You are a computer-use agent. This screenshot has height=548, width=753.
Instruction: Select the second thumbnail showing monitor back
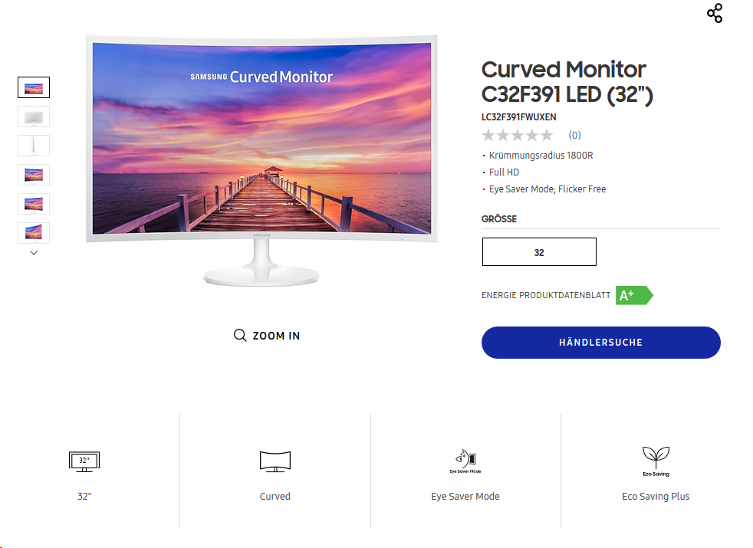pyautogui.click(x=34, y=116)
